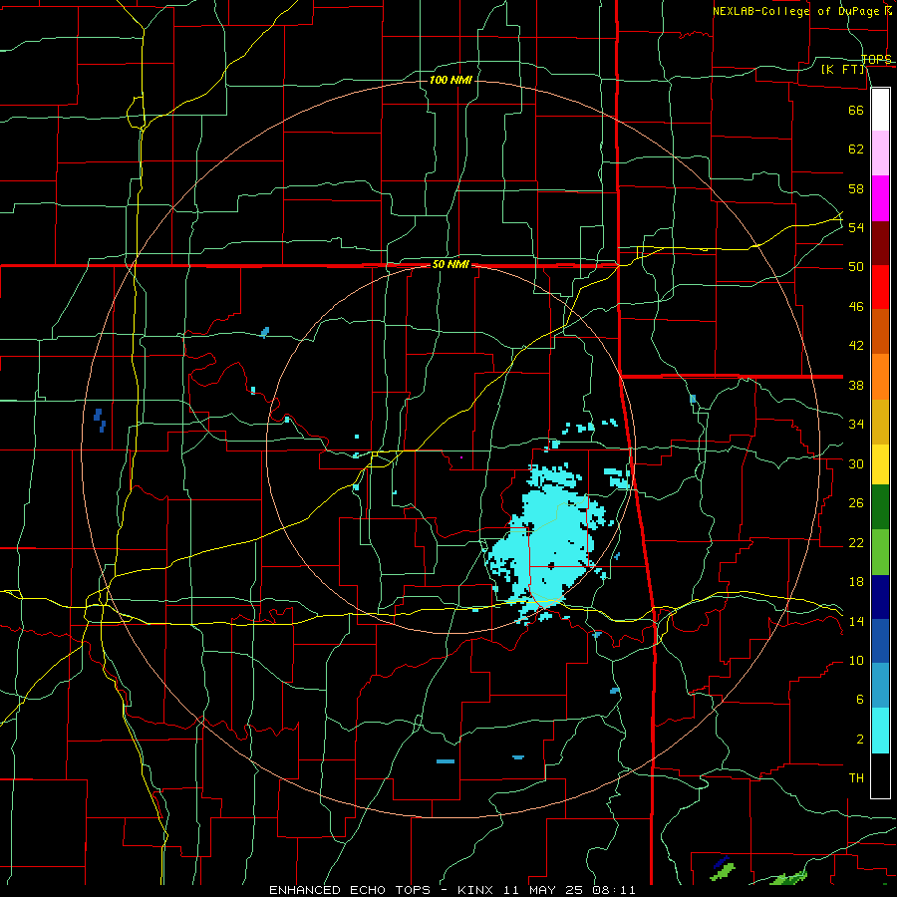
Task: Pick the light orange legend swatch
Action: (880, 377)
